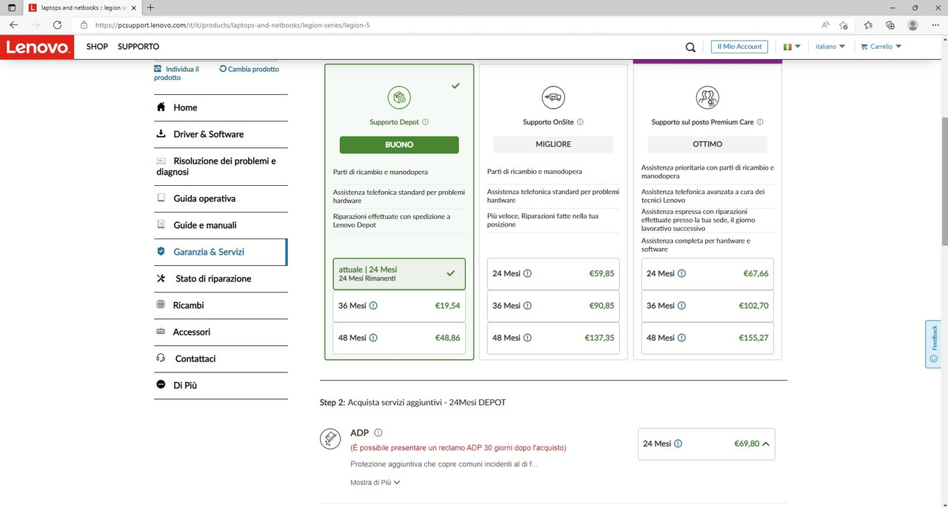Click info icon on Premium 48 Mesi

point(681,338)
